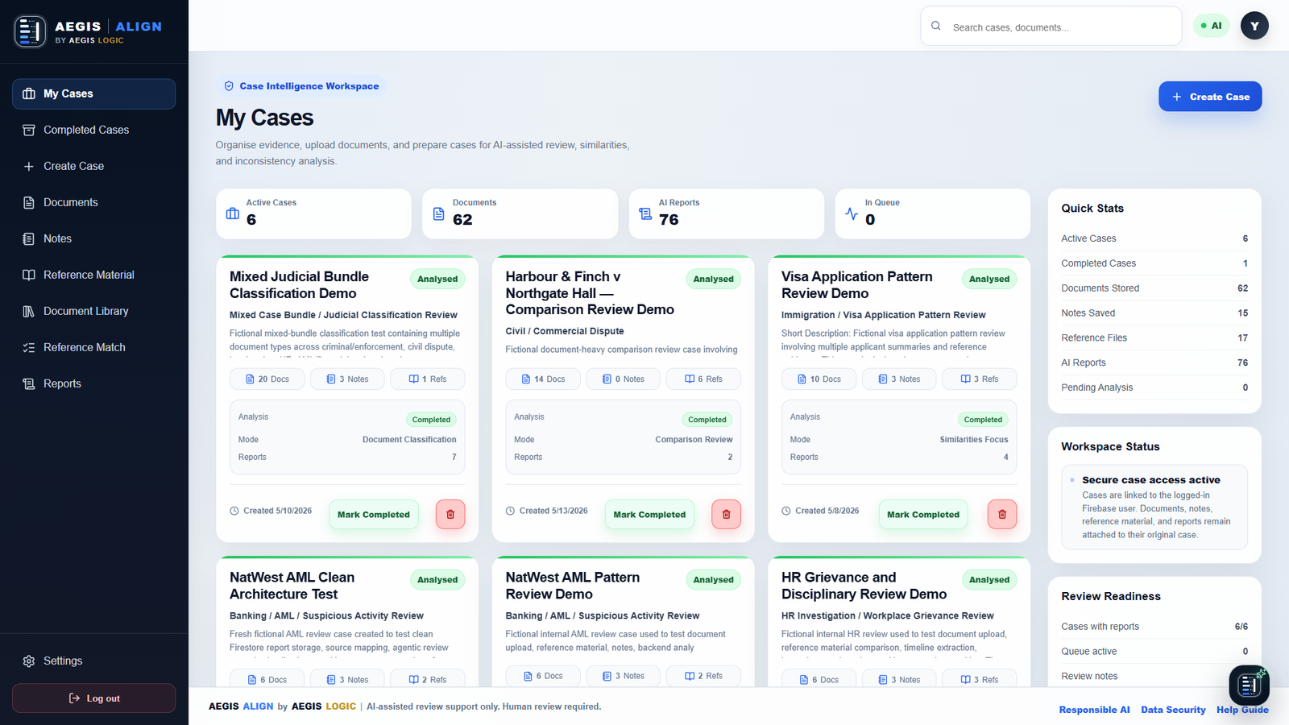Click the AI Reports scroll icon
Image resolution: width=1289 pixels, height=725 pixels.
[x=645, y=213]
